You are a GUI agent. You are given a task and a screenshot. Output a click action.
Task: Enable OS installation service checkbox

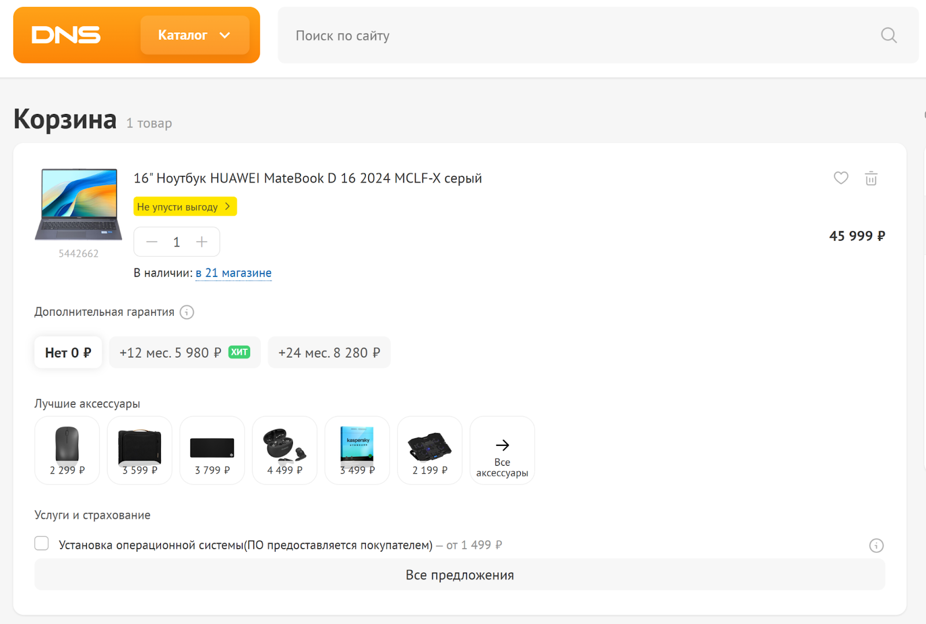coord(42,544)
